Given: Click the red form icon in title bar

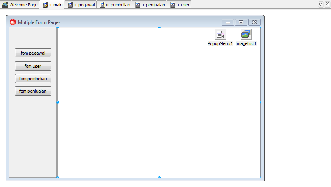Looking at the screenshot, I should point(12,22).
